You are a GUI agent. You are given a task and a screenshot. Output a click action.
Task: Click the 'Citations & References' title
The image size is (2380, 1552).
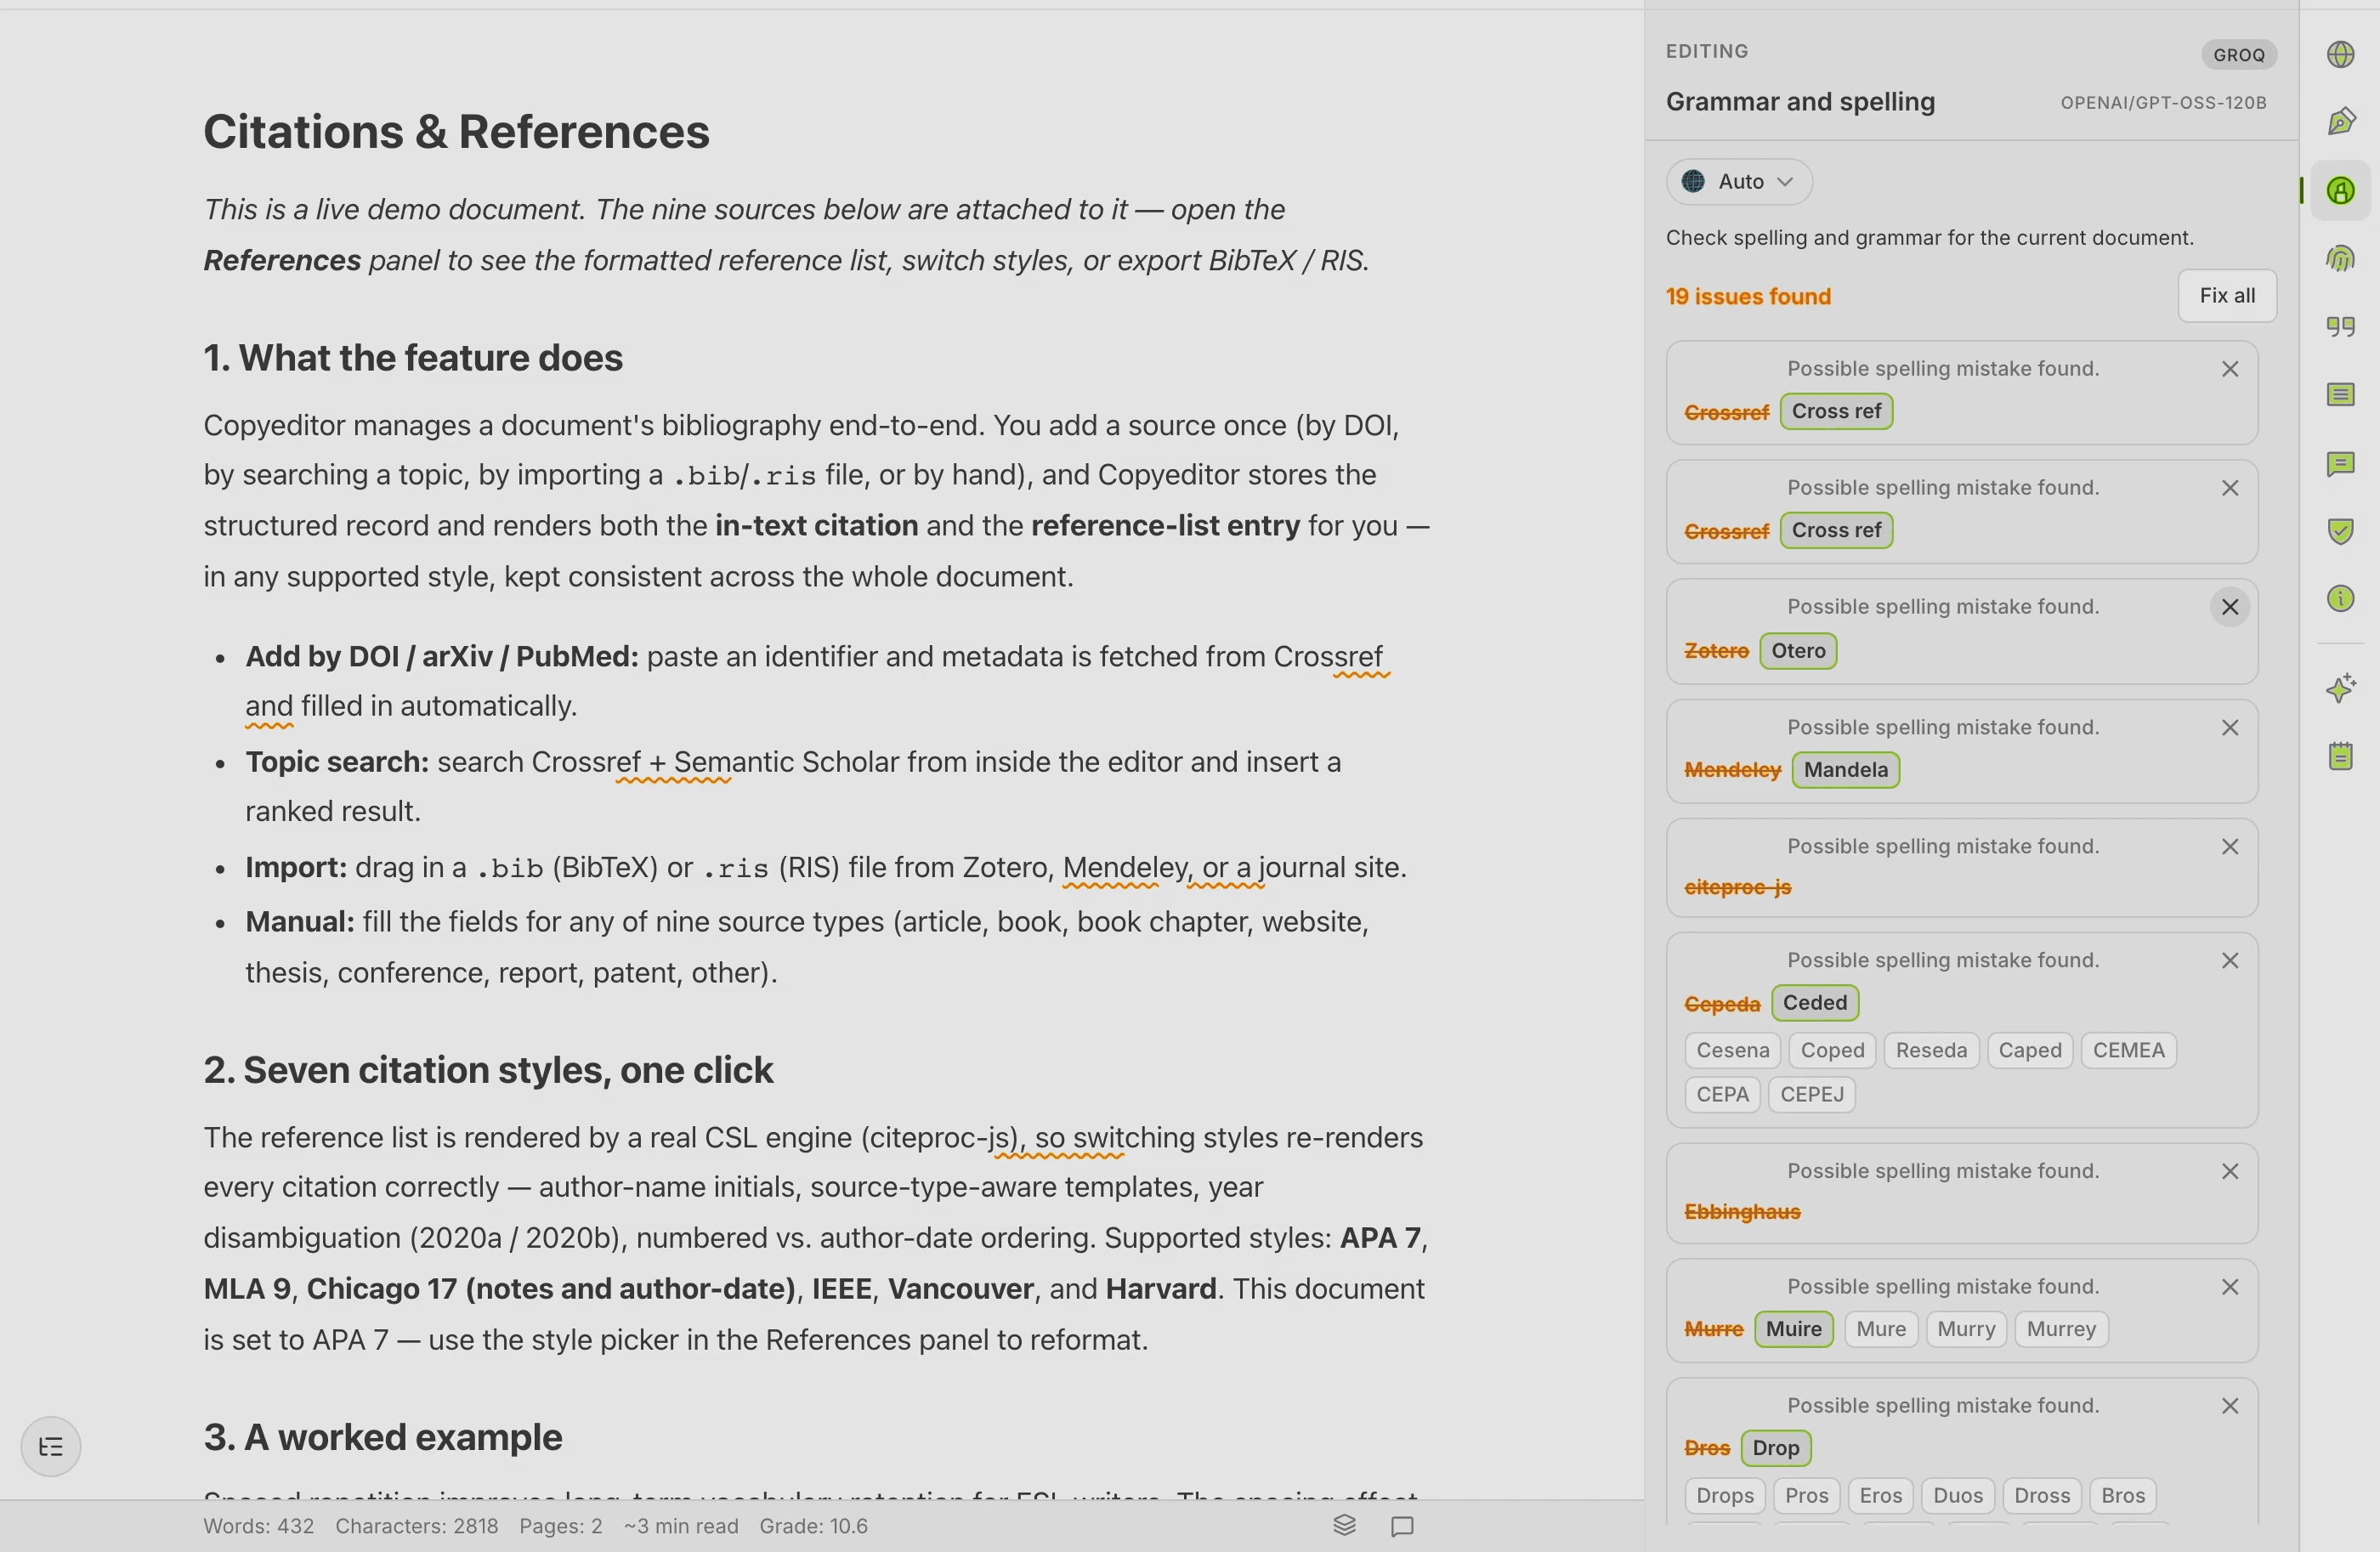pyautogui.click(x=456, y=132)
